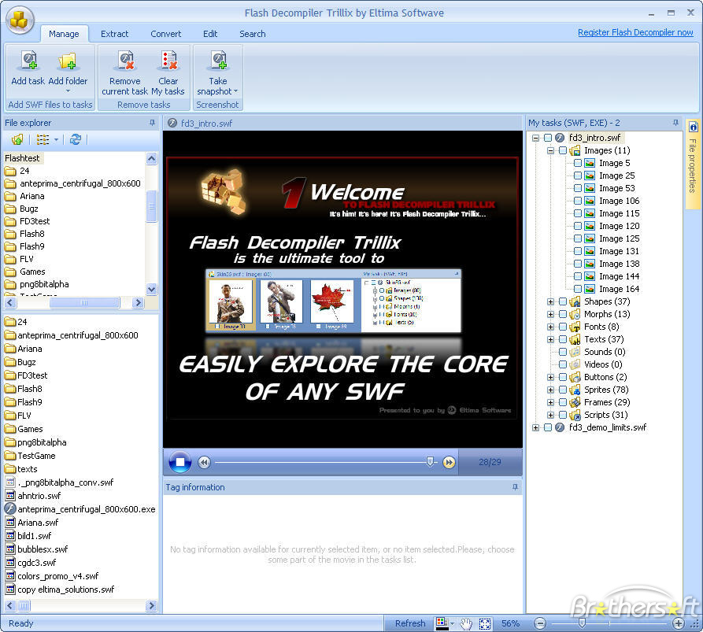Image resolution: width=703 pixels, height=632 pixels.
Task: Click the anteprima_centrifugal_800x600.exe file icon
Action: 10,508
